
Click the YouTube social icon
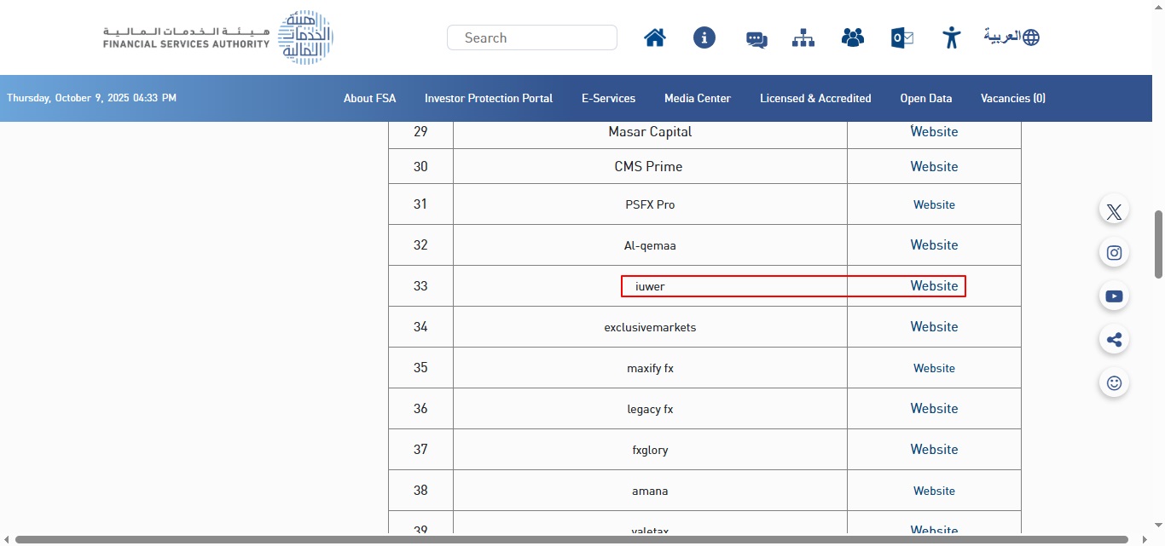click(1114, 296)
